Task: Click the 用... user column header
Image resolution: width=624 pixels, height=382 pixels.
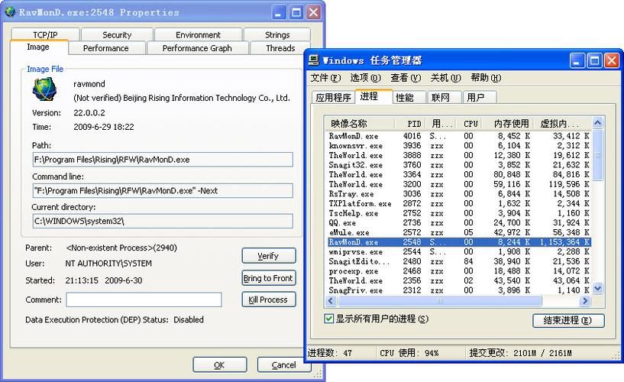Action: (441, 124)
